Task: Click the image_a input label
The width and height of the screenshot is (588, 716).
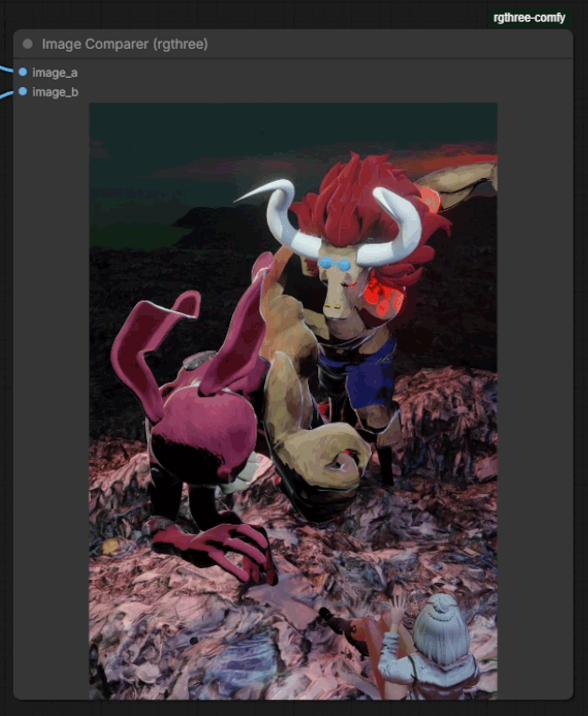Action: click(x=54, y=72)
